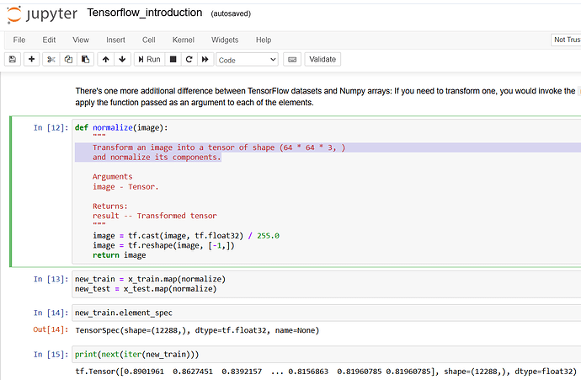581x380 pixels.
Task: Click the tf.cast(image, tf.float32) line
Action: click(185, 236)
